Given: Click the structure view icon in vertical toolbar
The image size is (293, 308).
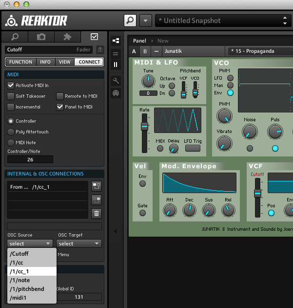Looking at the screenshot, I should [x=116, y=41].
